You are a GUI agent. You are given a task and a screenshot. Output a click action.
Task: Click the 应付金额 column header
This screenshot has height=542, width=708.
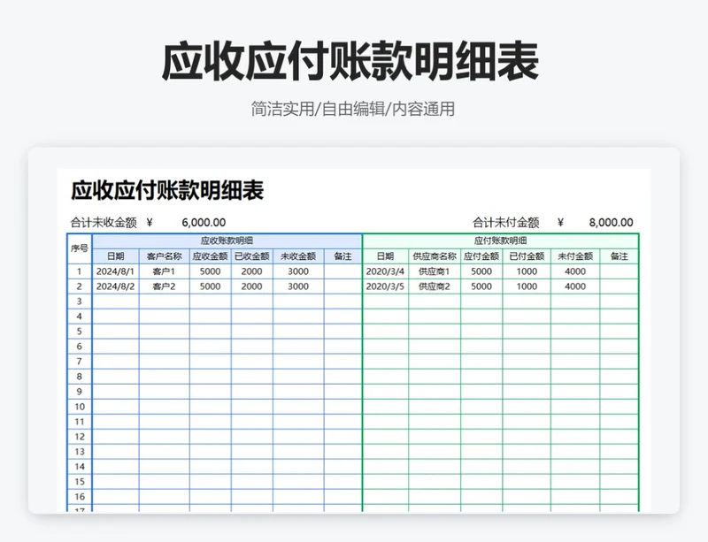click(x=481, y=256)
